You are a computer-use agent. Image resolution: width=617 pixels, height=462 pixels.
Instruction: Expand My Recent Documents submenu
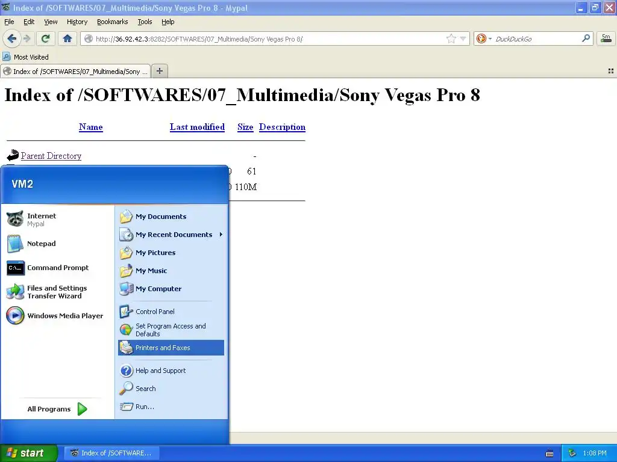[171, 235]
